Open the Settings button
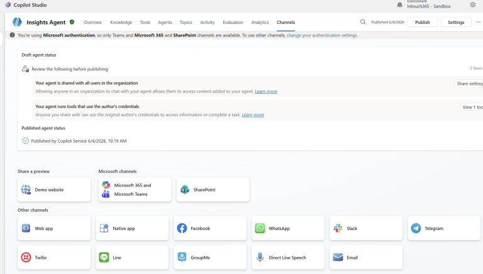 click(x=456, y=22)
